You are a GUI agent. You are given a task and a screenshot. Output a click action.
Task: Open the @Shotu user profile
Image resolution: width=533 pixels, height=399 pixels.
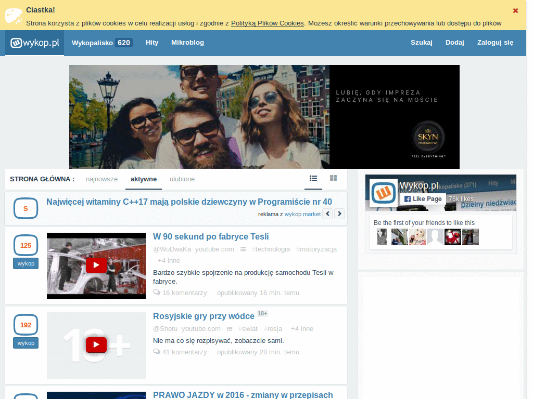pos(165,329)
